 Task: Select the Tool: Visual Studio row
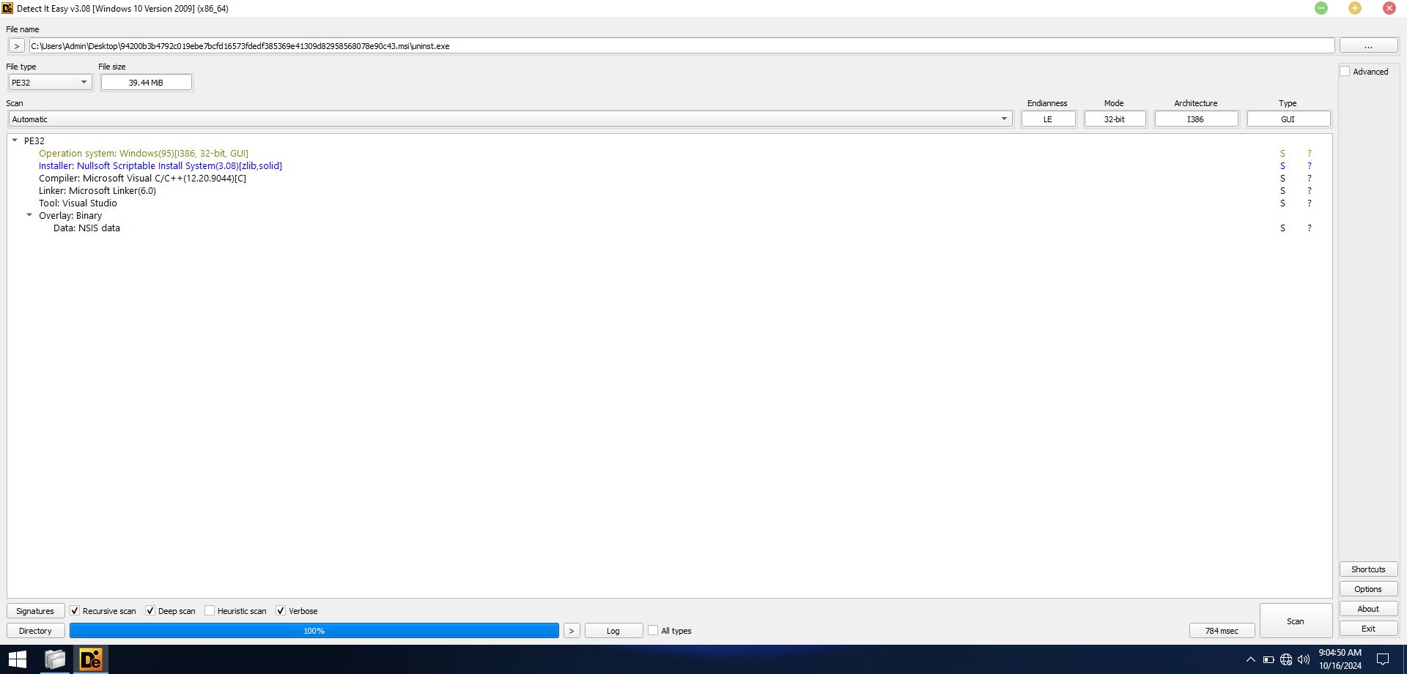(78, 203)
